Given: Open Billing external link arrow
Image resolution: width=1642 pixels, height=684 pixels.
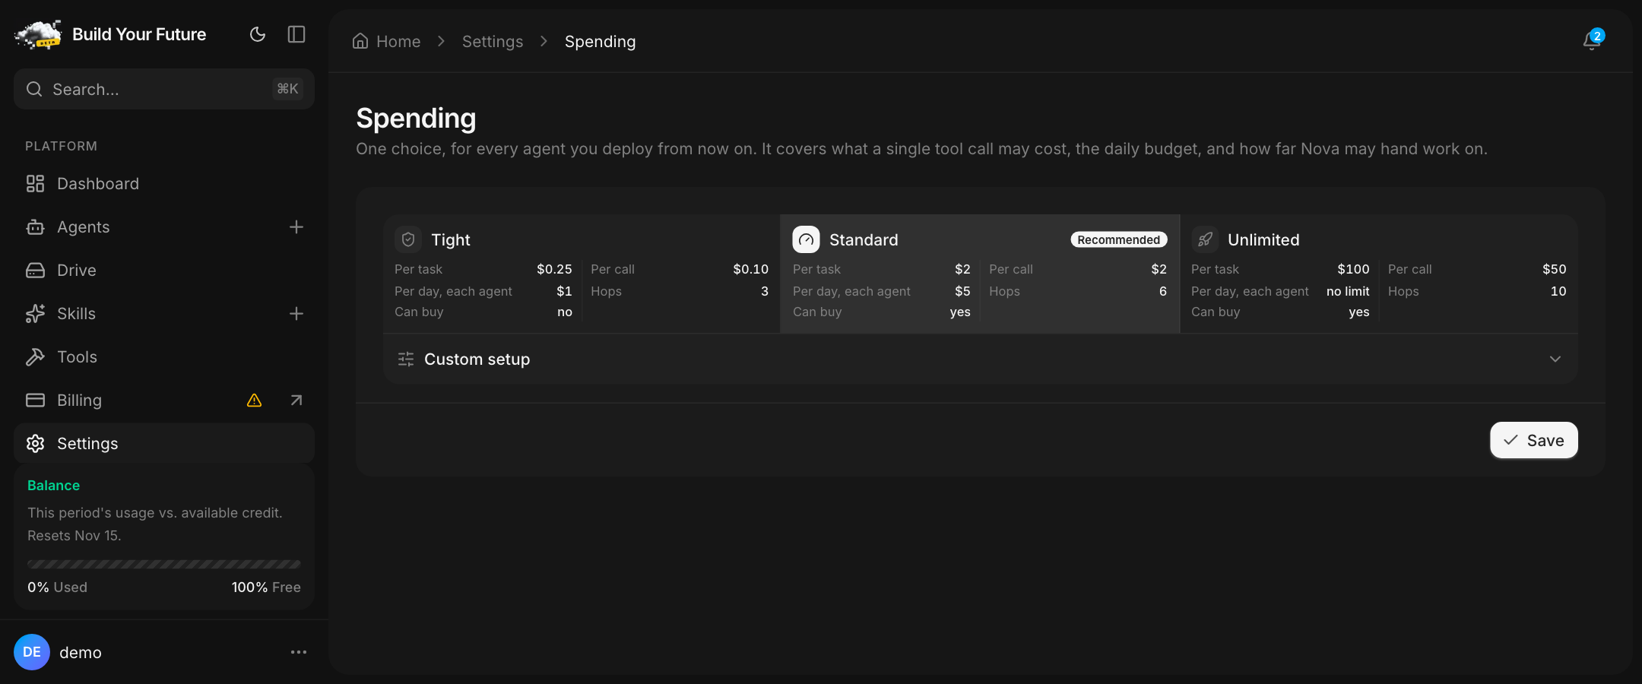Looking at the screenshot, I should (296, 401).
